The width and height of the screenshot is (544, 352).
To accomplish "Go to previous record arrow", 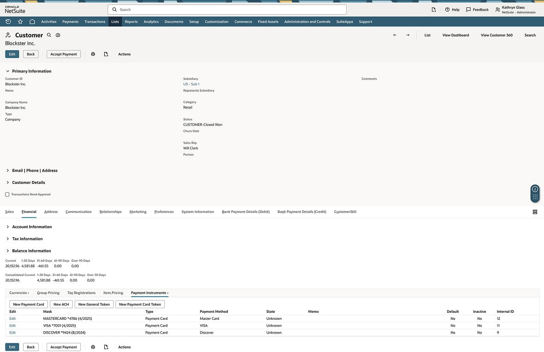I will point(395,35).
